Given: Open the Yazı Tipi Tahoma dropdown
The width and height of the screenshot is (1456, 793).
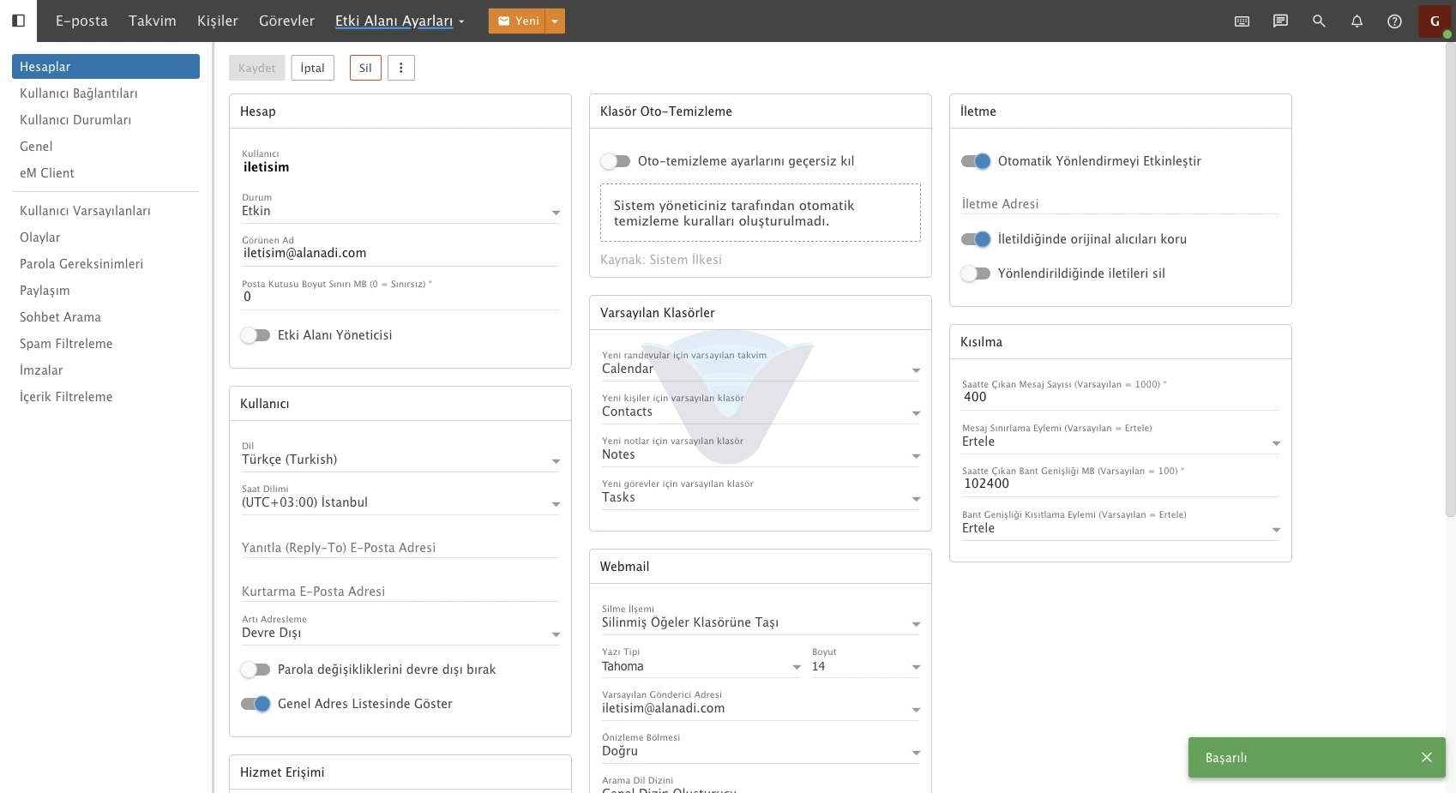Looking at the screenshot, I should coord(701,666).
